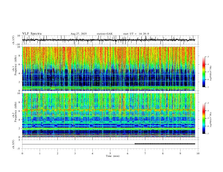Click the 'VLF Spectra' title text
223x172 pixels.
32,34
